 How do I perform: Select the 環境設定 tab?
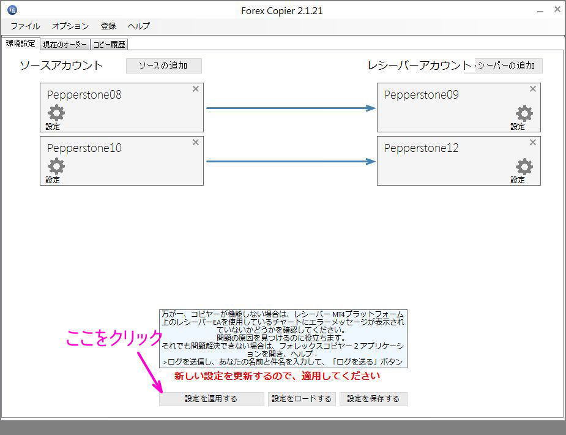coord(20,43)
